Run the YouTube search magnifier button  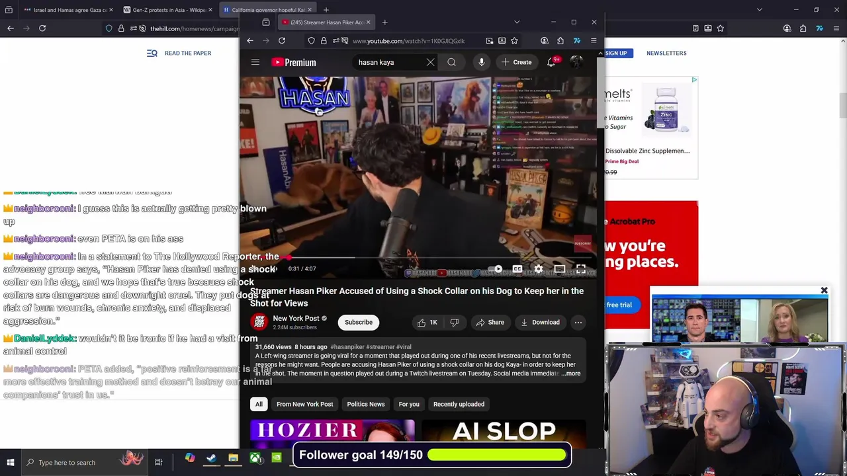451,62
